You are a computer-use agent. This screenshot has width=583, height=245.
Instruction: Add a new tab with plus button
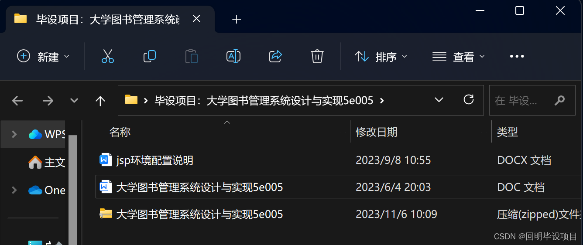(237, 19)
